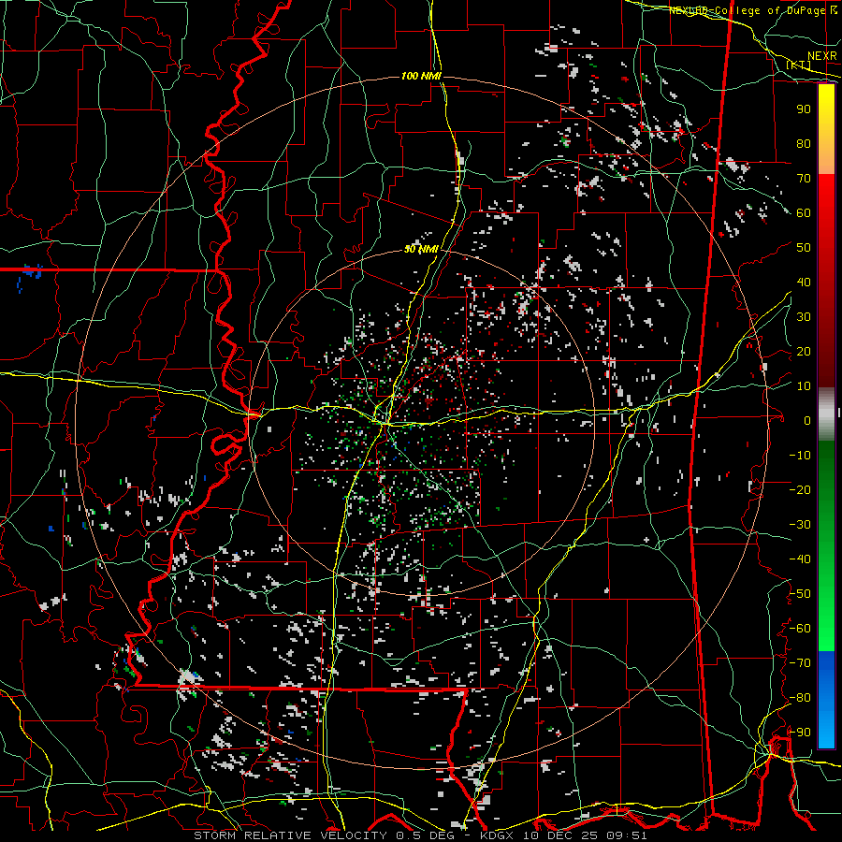Click the "NEXR" label above the color scale
Image resolution: width=842 pixels, height=842 pixels.
[x=821, y=56]
